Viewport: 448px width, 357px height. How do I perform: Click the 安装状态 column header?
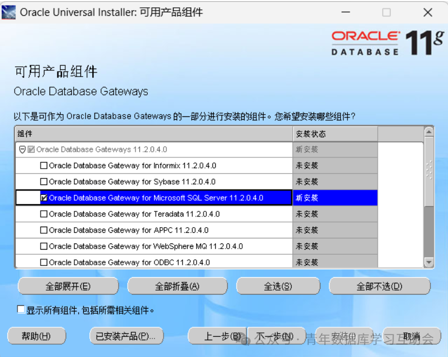335,134
